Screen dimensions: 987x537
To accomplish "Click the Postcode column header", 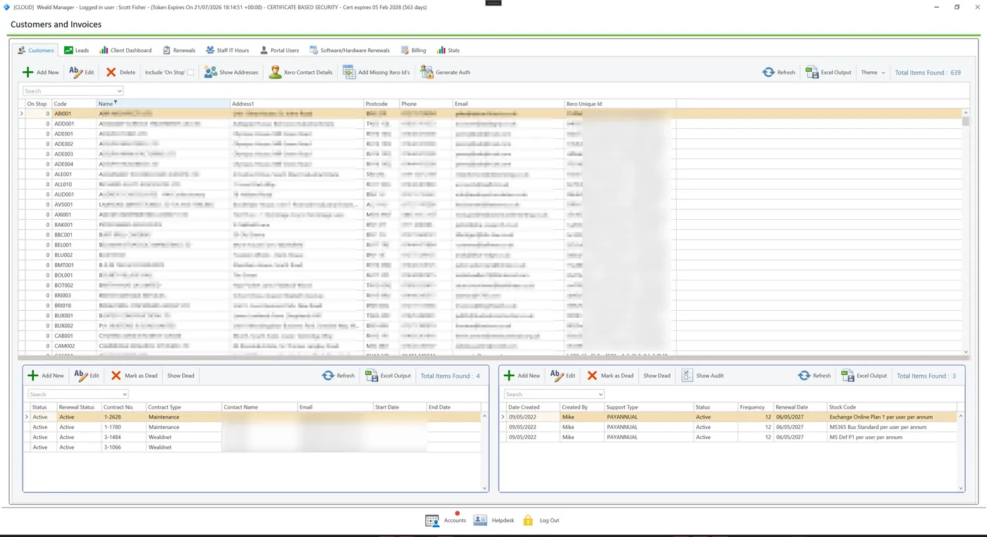I will (381, 104).
